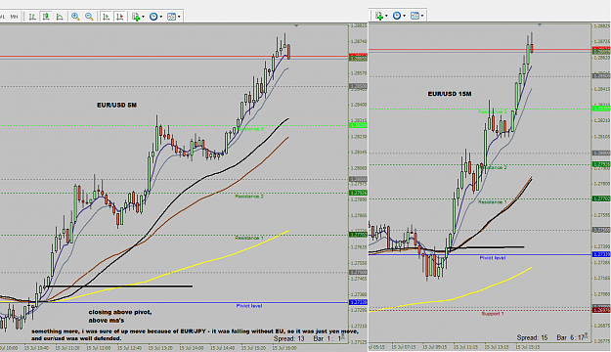Viewport: 611px width, 352px height.
Task: Select Resistance 1 label on 5M chart
Action: point(249,238)
